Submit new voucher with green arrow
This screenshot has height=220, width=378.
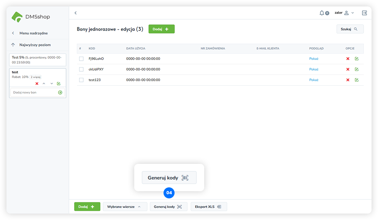[x=60, y=93]
